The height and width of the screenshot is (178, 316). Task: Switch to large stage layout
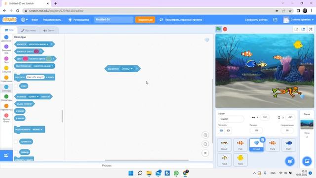[x=303, y=29]
